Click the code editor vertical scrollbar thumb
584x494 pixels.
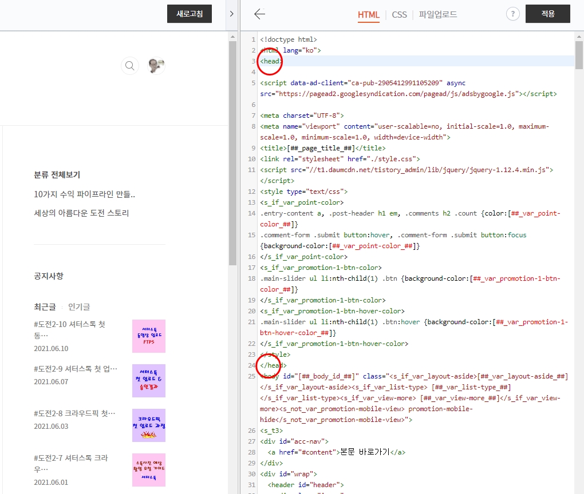(579, 55)
